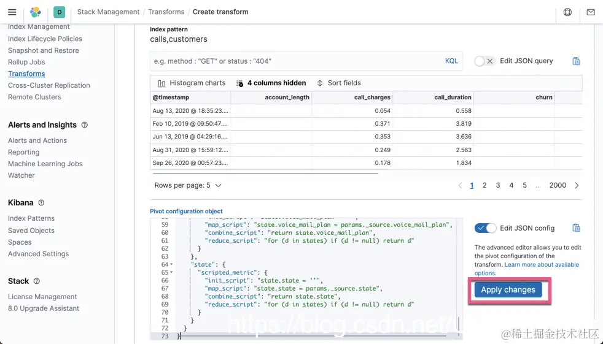The height and width of the screenshot is (344, 603).
Task: Copy pivot JSON config to clipboard icon
Action: click(576, 228)
